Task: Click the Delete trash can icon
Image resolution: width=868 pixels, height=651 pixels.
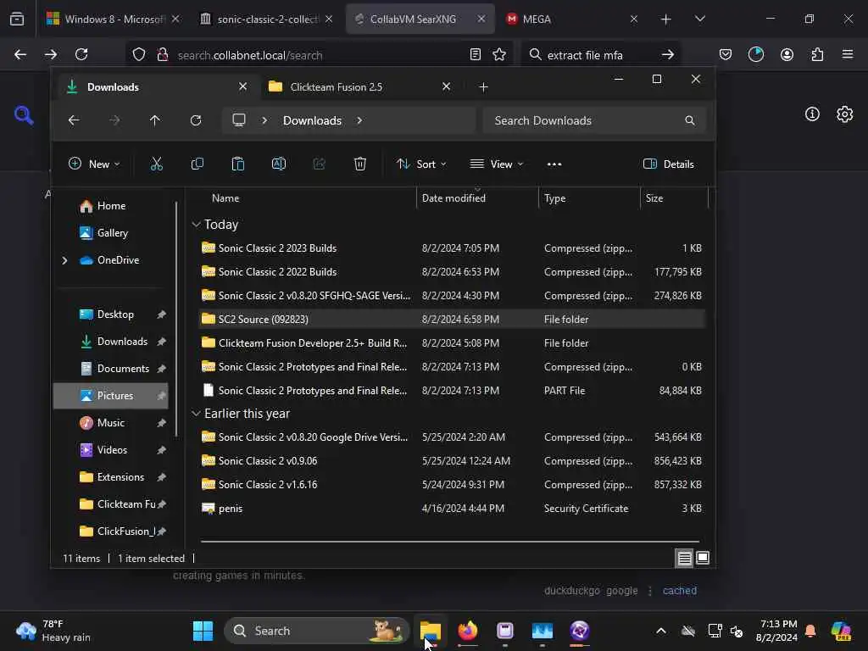Action: [359, 164]
